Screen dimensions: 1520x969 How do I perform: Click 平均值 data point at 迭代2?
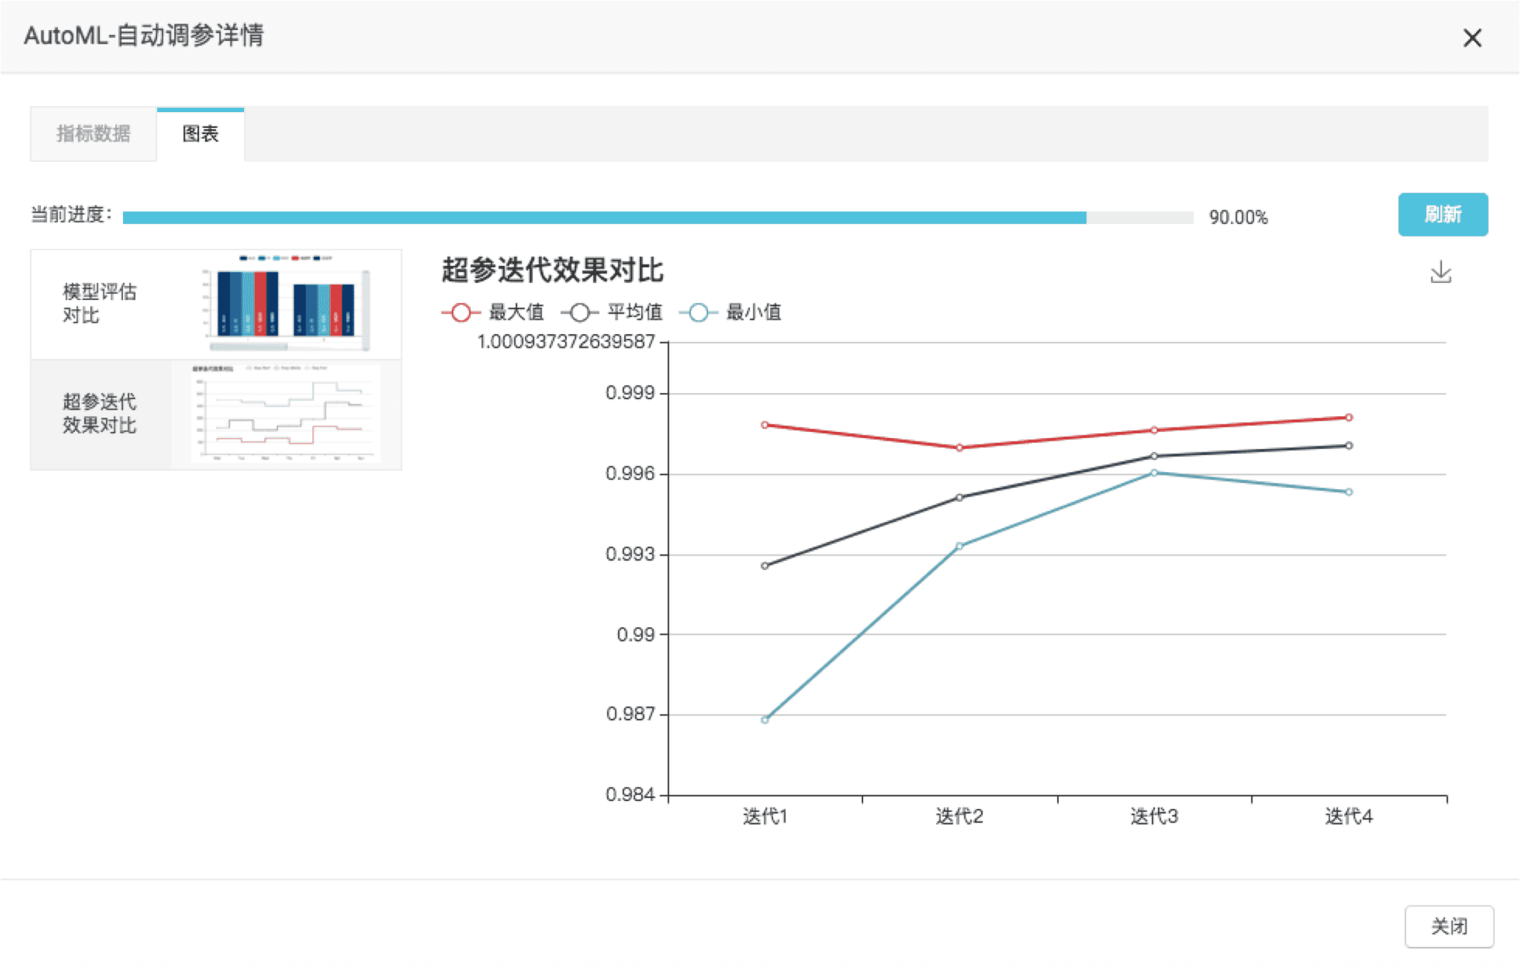[x=960, y=497]
